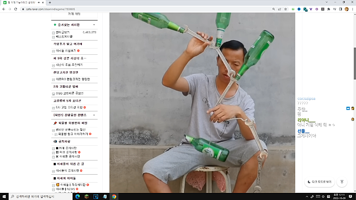
Task: Open the OGQ 고멤티콘 공모전 board
Action: click(70, 93)
